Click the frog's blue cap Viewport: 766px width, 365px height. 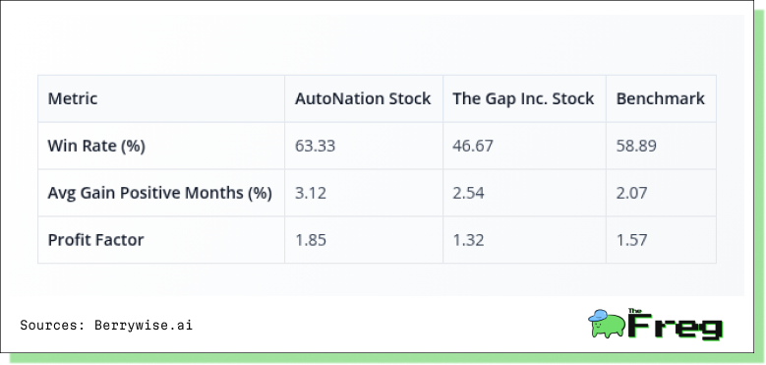pos(599,316)
